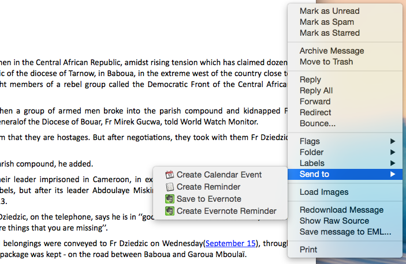This screenshot has width=406, height=264.
Task: Expand the Send to submenu arrow
Action: coord(393,174)
